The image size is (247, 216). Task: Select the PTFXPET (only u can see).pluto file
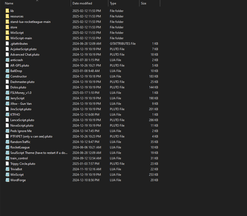pyautogui.click(x=31, y=136)
